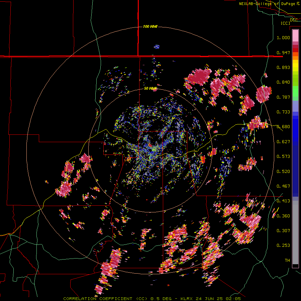Click the 0.787 scale value
The width and height of the screenshot is (301, 301).
(283, 97)
